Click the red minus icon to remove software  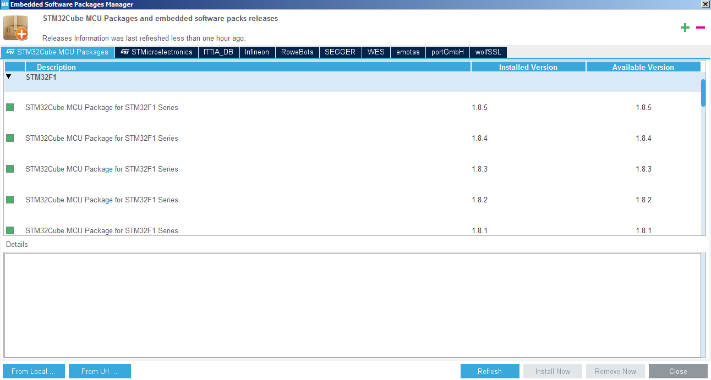pyautogui.click(x=700, y=27)
